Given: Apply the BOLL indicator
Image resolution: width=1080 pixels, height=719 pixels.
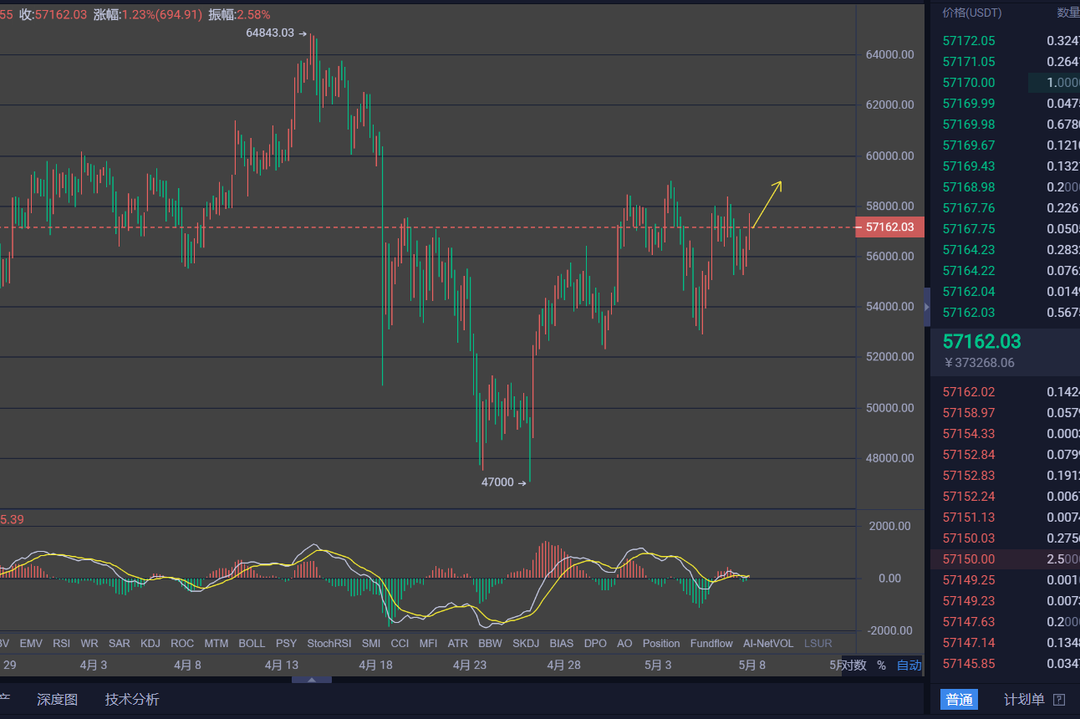Looking at the screenshot, I should pos(252,643).
